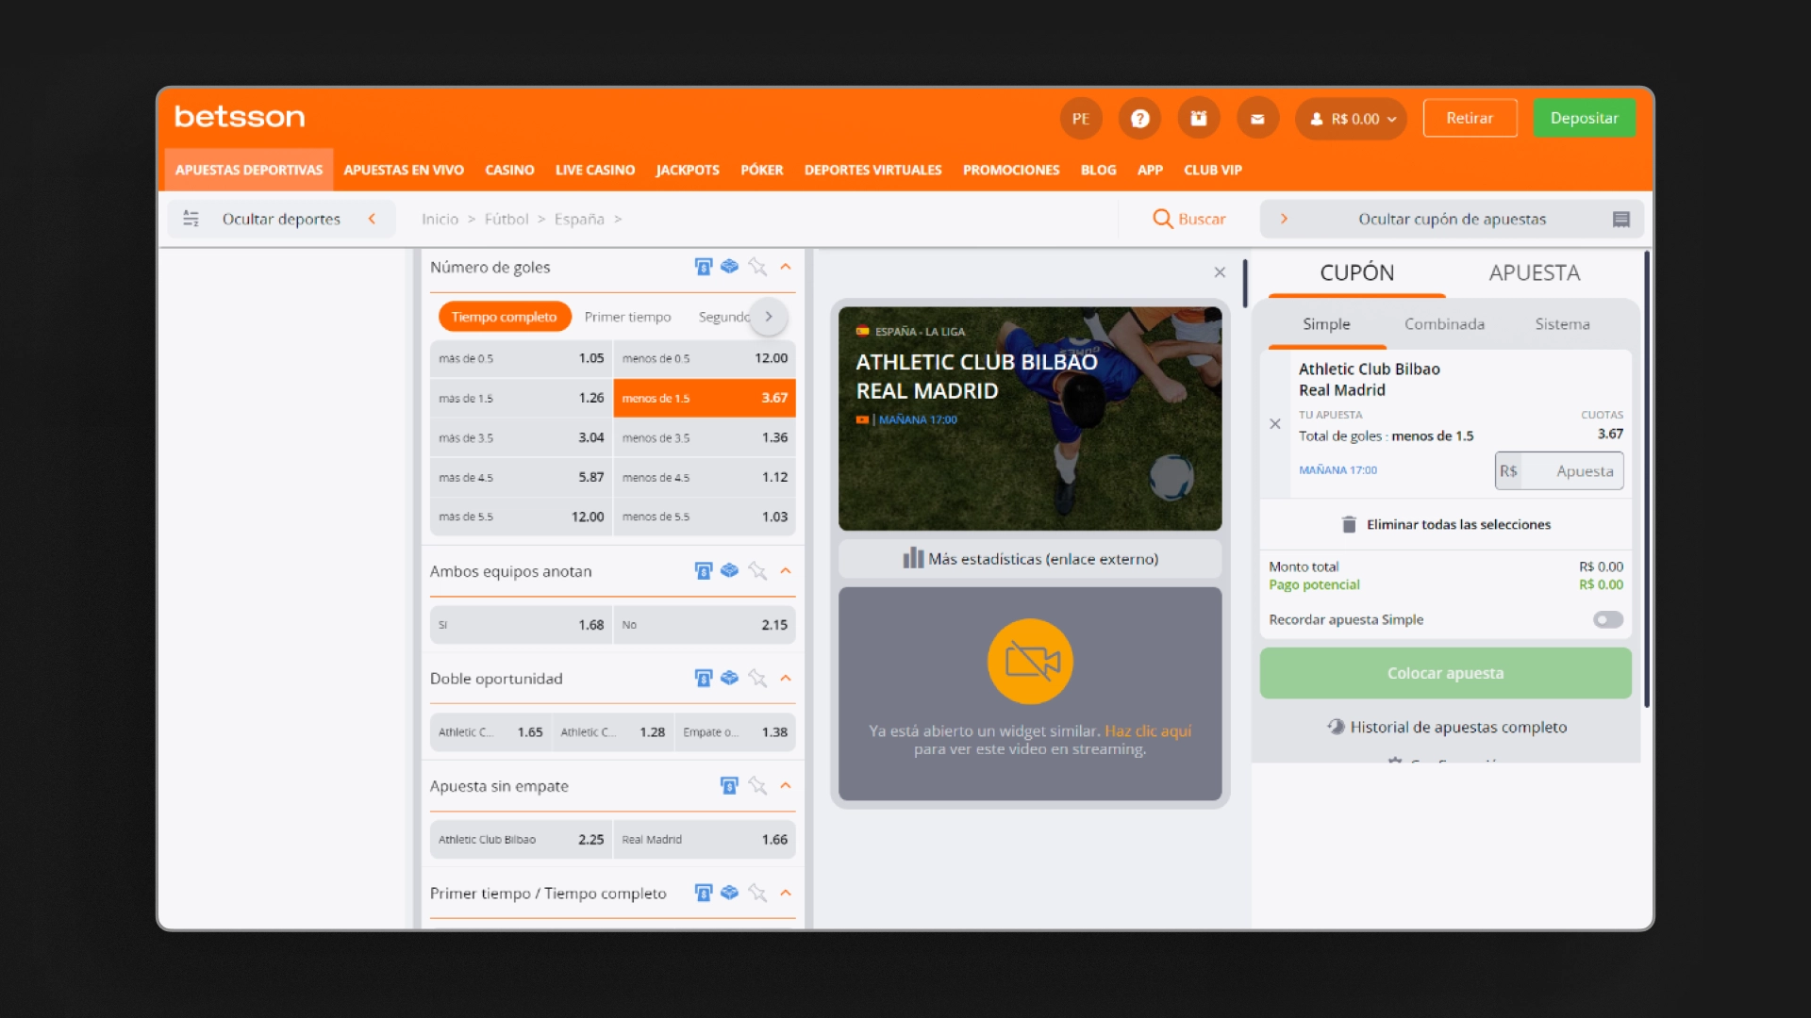Click the Athletic Club Bilbao vs Real Madrid banner
This screenshot has height=1018, width=1811.
tap(1030, 419)
